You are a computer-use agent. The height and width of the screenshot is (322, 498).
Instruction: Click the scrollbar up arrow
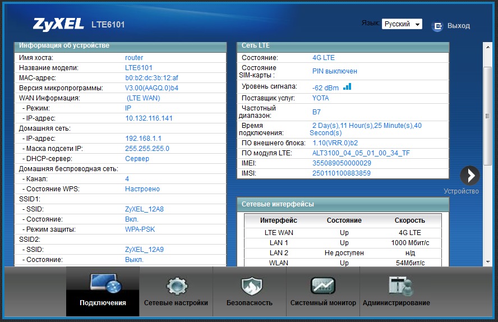pos(488,47)
